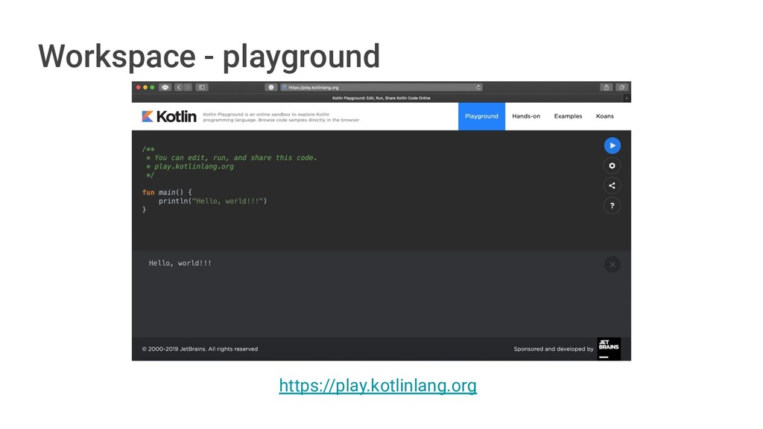
Task: Click the yellow minimize window button
Action: coord(145,88)
